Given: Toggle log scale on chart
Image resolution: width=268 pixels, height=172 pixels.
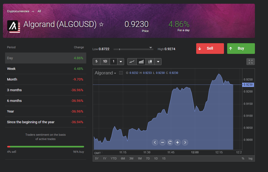Looking at the screenshot, I should (x=250, y=158).
